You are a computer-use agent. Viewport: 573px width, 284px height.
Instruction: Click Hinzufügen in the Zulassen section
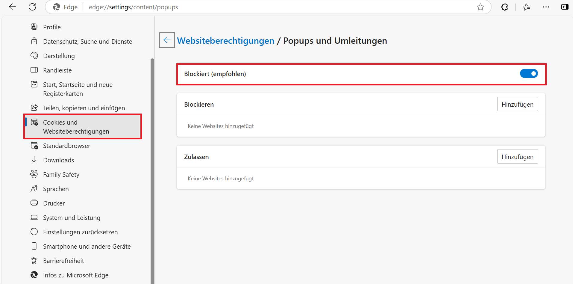pyautogui.click(x=517, y=157)
